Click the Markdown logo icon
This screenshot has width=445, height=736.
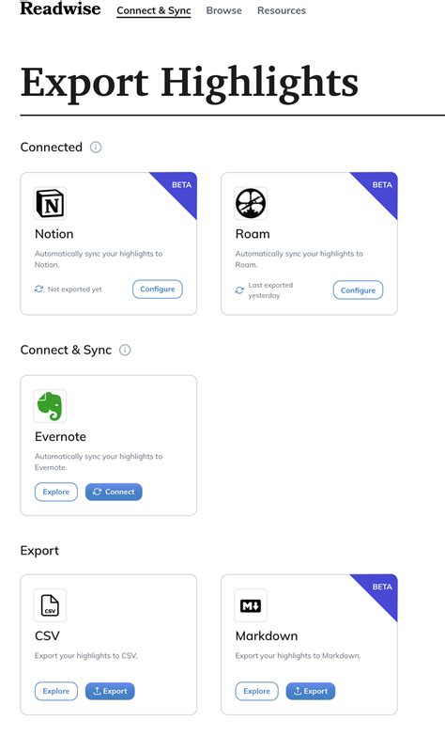point(251,605)
